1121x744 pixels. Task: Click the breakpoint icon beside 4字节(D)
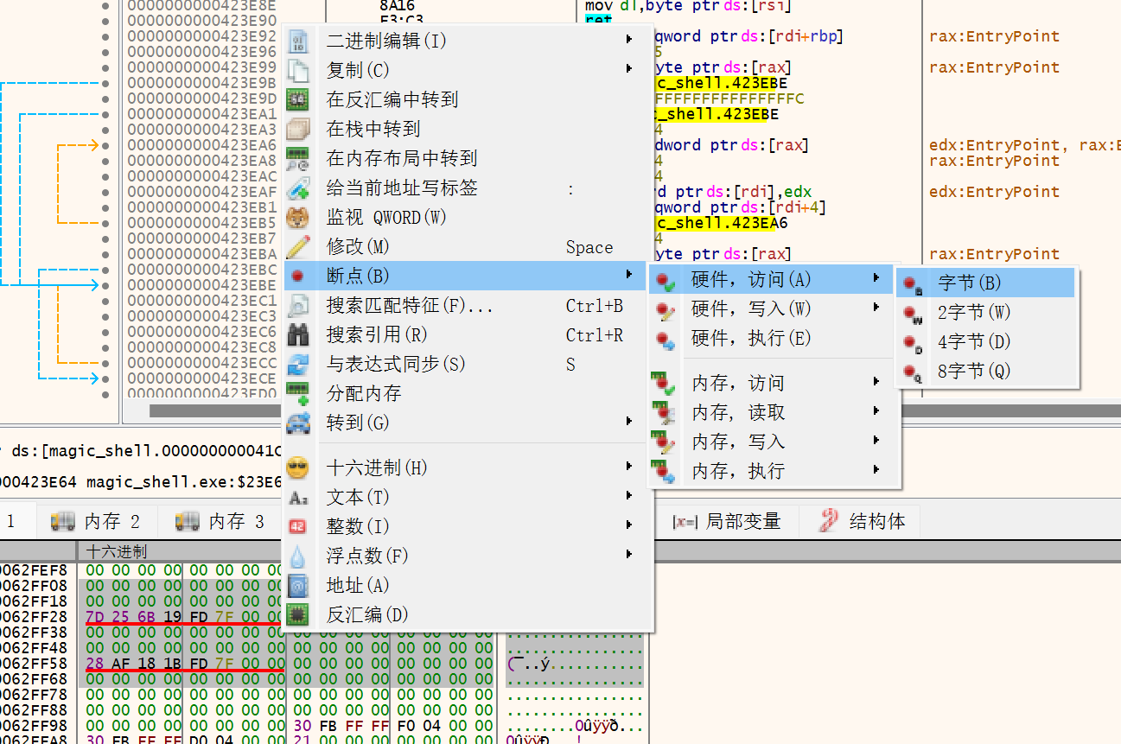point(914,342)
